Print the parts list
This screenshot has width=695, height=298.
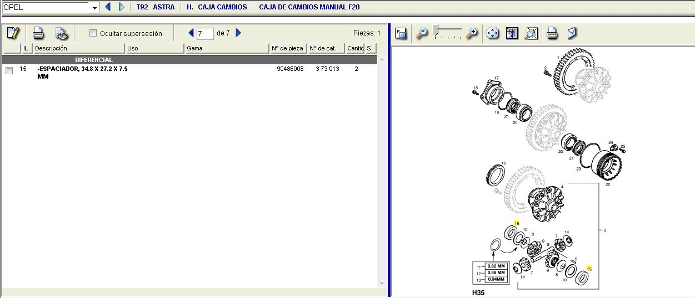38,33
